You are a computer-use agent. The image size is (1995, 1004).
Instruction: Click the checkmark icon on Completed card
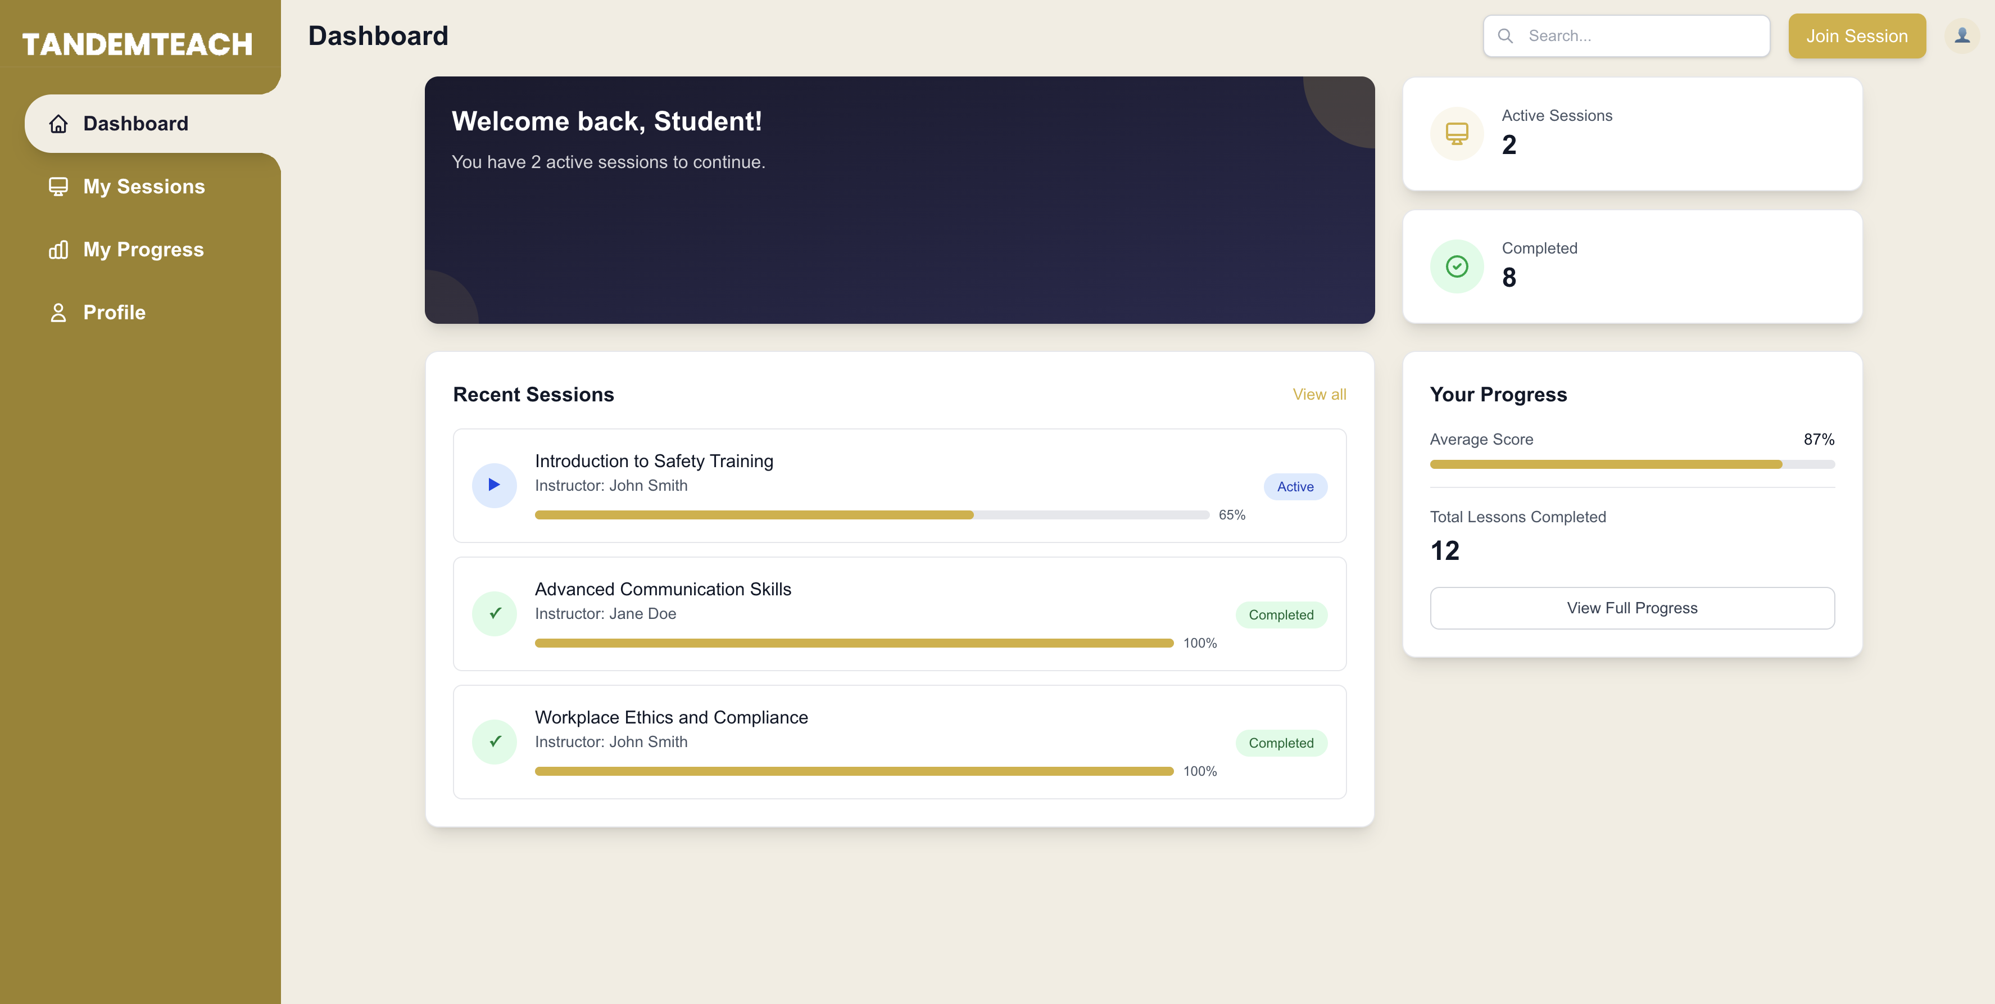1457,266
